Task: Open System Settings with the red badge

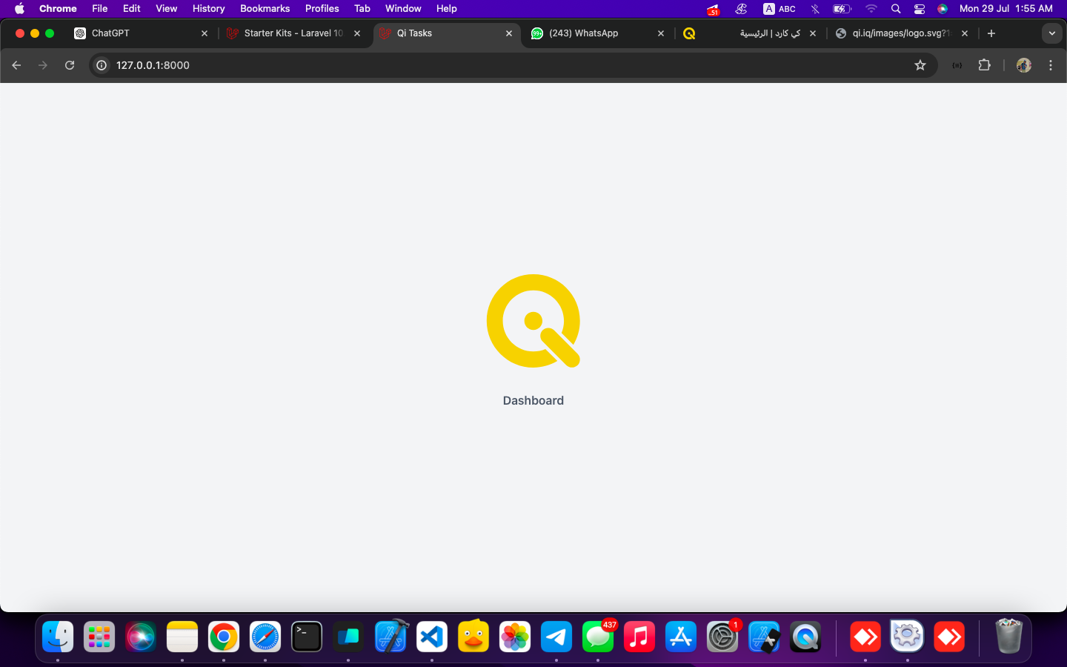Action: click(722, 637)
